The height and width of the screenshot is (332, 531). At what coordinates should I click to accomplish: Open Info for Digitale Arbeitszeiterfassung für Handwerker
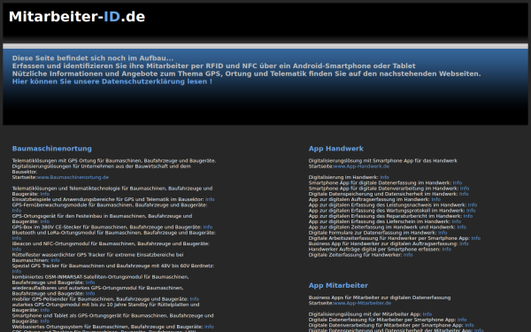coord(476,238)
